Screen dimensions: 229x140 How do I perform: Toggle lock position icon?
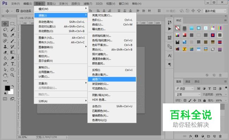(195, 100)
